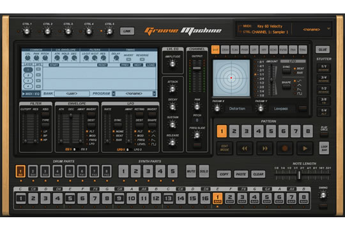Select pattern 8
Image resolution: width=345 pixels, height=230 pixels.
click(308, 131)
